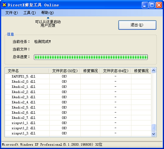Open the 帮助(H) menu
The height and width of the screenshot is (149, 164).
tap(47, 13)
